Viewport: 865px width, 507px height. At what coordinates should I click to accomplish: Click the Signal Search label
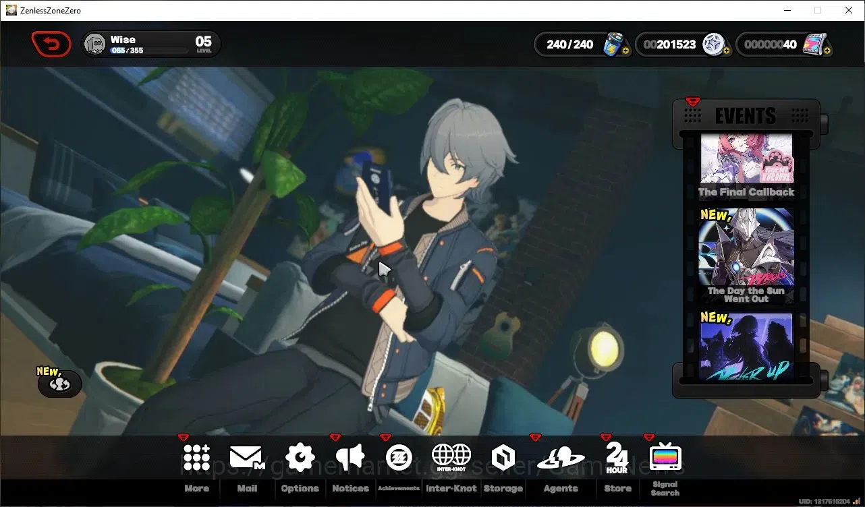point(665,489)
